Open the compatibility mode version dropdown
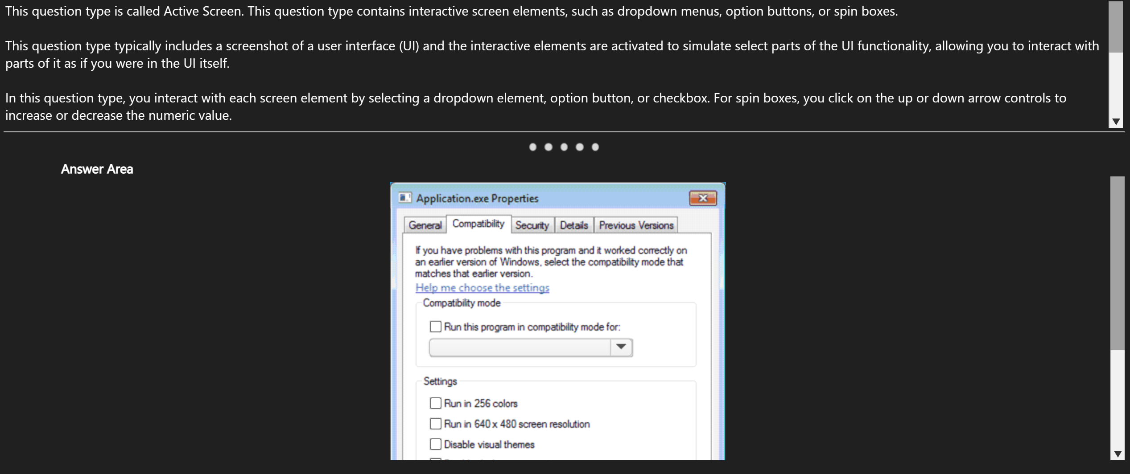Viewport: 1130px width, 474px height. coord(622,347)
